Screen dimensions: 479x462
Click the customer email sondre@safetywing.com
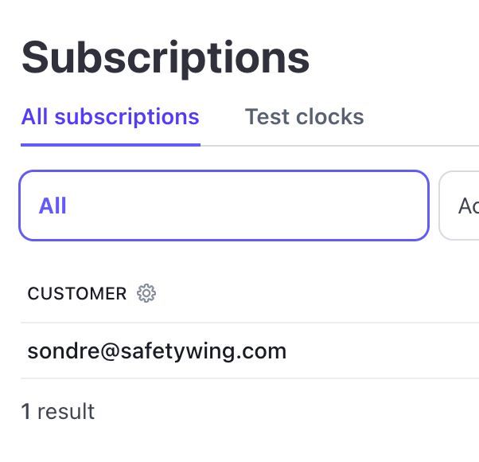[x=157, y=351]
